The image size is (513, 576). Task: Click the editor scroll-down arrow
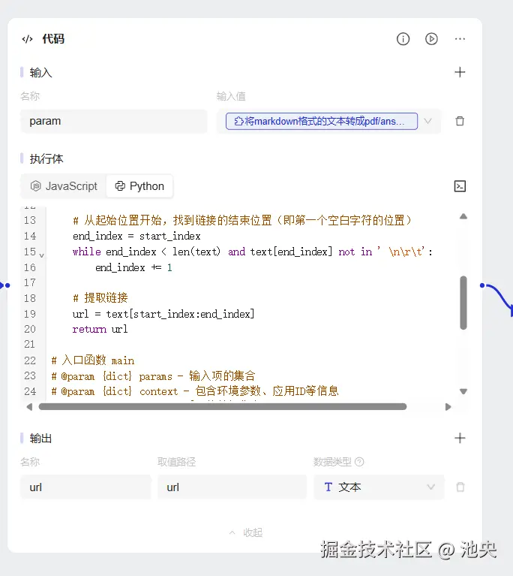coord(463,391)
